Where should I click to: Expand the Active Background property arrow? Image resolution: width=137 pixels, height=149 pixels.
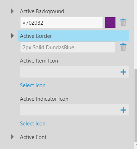[x=13, y=11]
